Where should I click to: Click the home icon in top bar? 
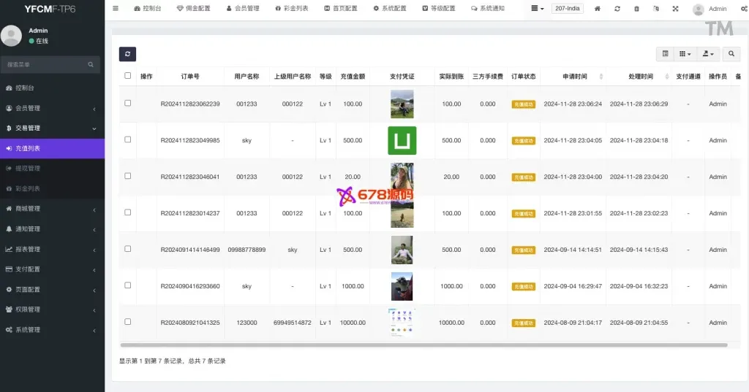click(598, 9)
